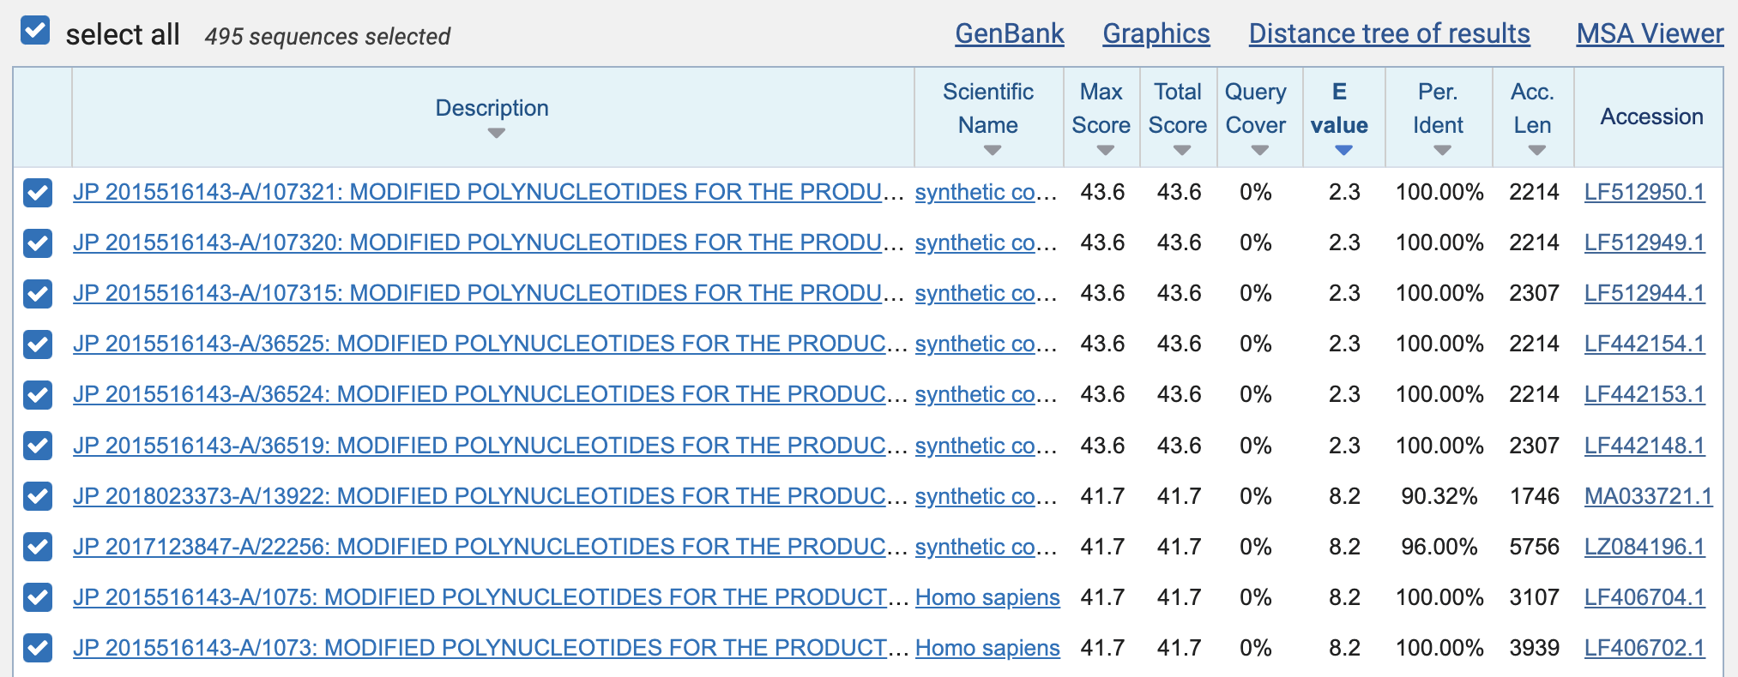Open the Graphics view
The image size is (1738, 677).
coord(1156,34)
